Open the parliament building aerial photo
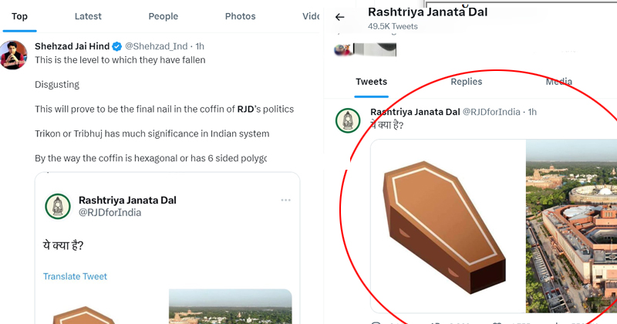The image size is (617, 324). pos(571,226)
